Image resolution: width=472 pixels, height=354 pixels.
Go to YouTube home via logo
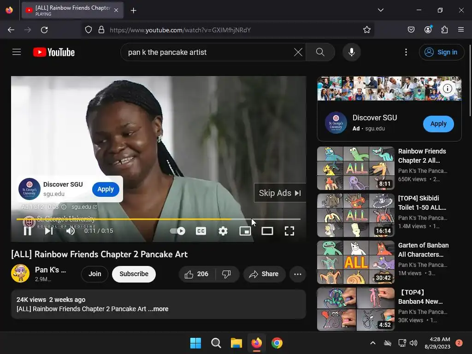pyautogui.click(x=54, y=52)
